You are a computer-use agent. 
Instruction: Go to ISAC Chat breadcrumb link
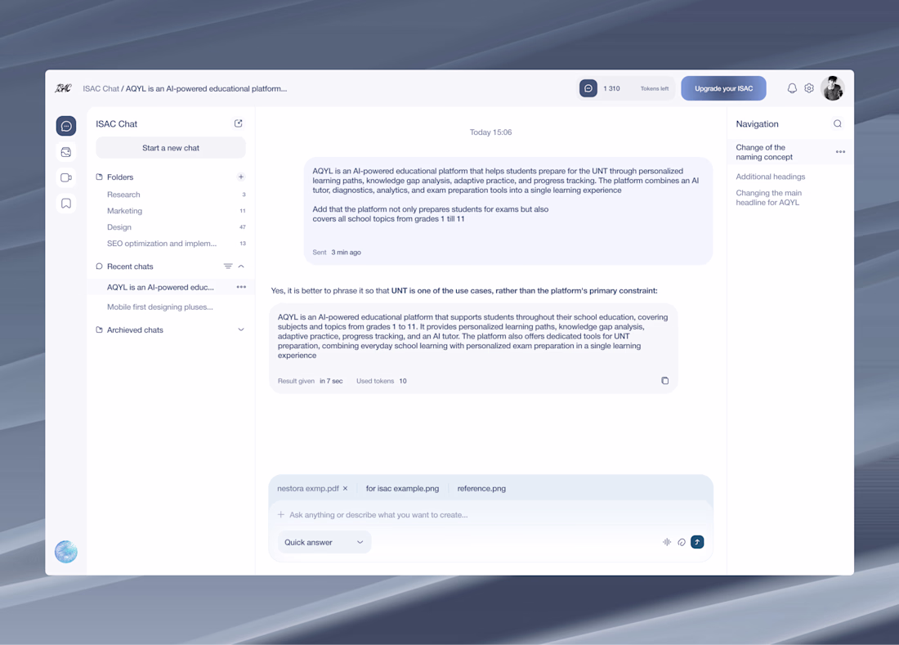click(x=101, y=89)
